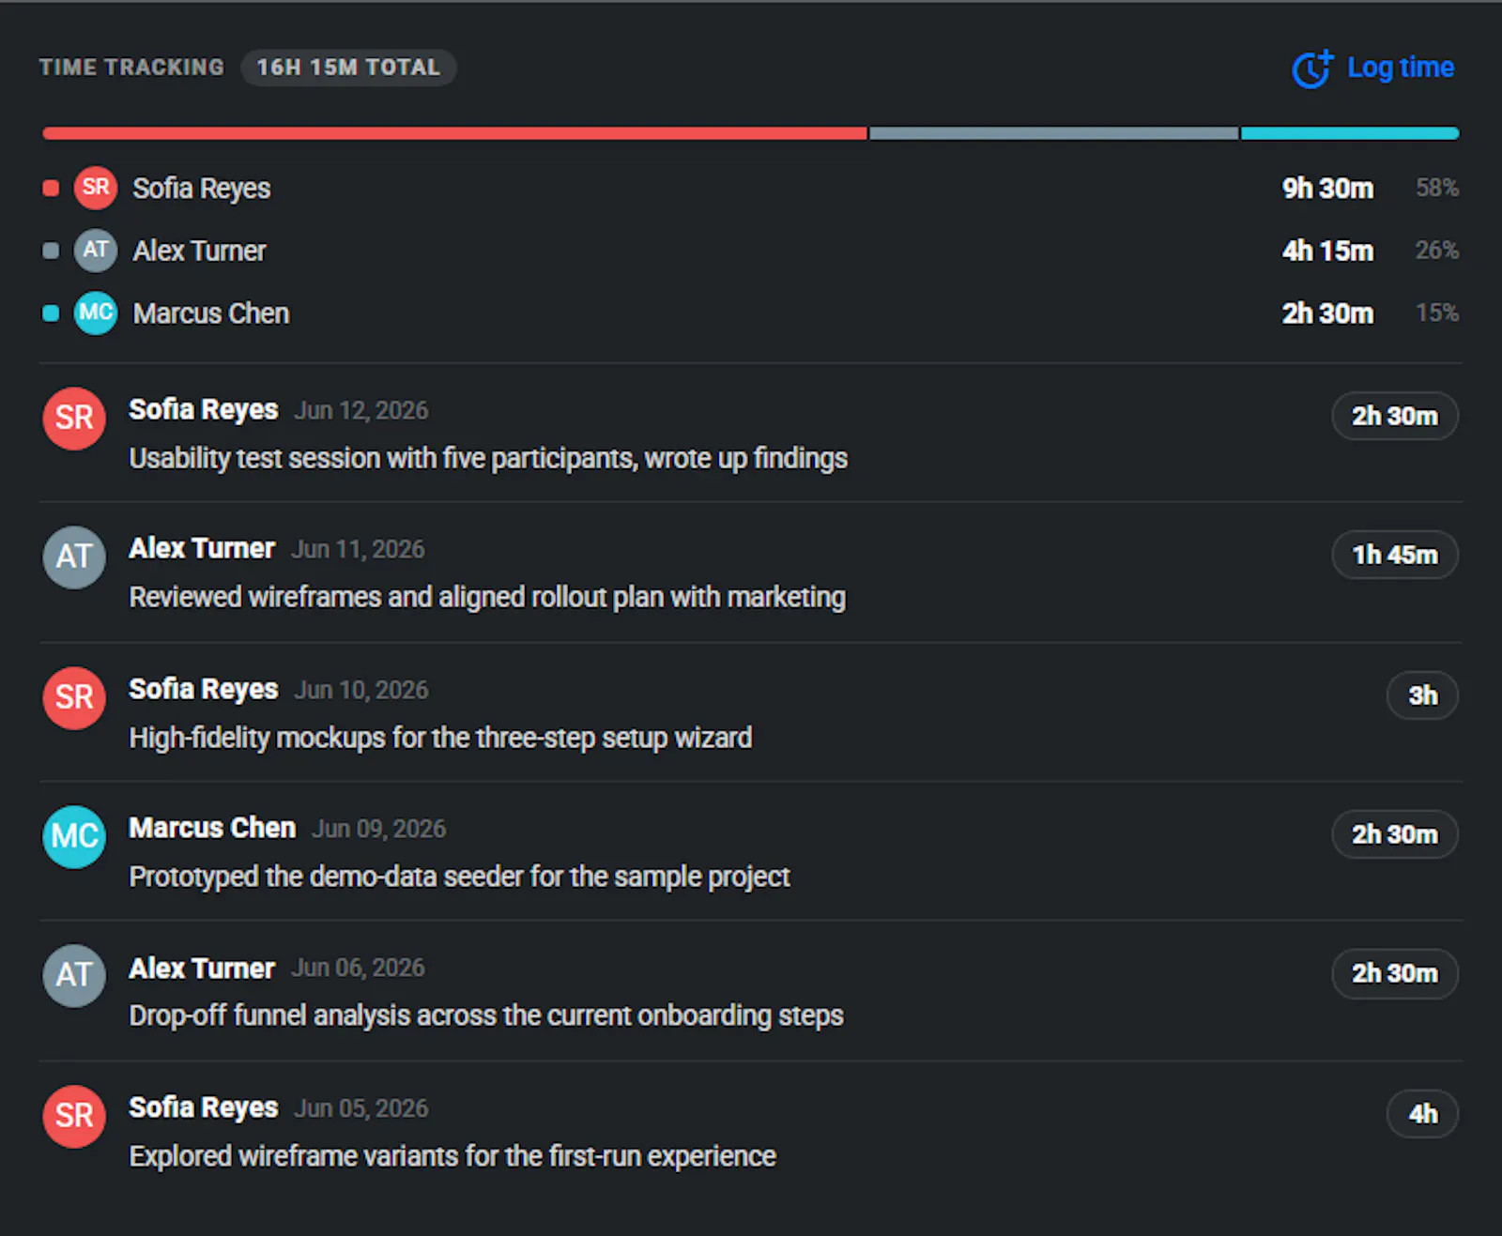This screenshot has width=1502, height=1236.
Task: Click the Log time clock icon
Action: [x=1312, y=69]
